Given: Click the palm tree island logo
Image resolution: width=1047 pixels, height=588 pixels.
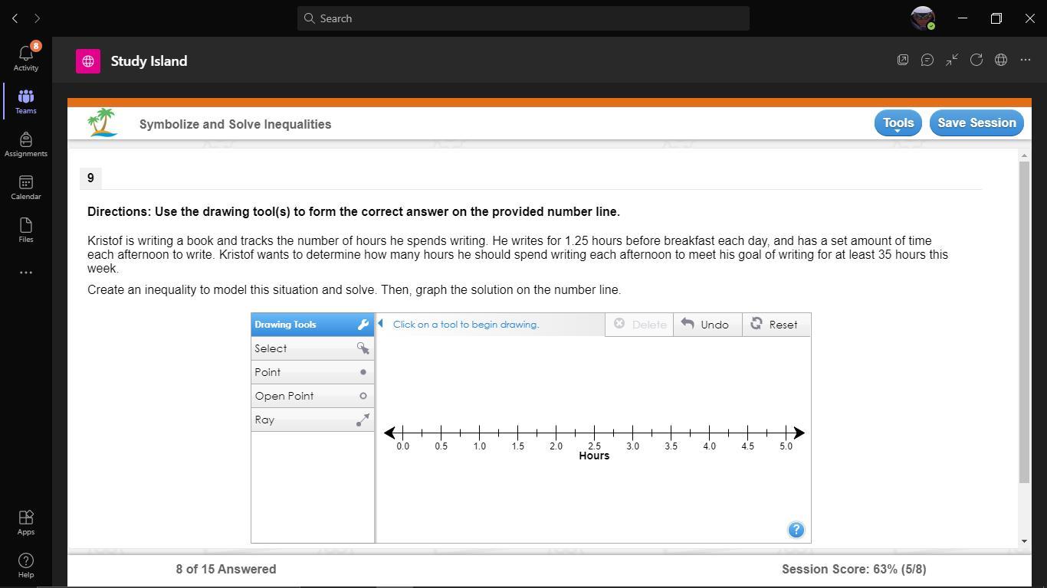Looking at the screenshot, I should pos(103,122).
